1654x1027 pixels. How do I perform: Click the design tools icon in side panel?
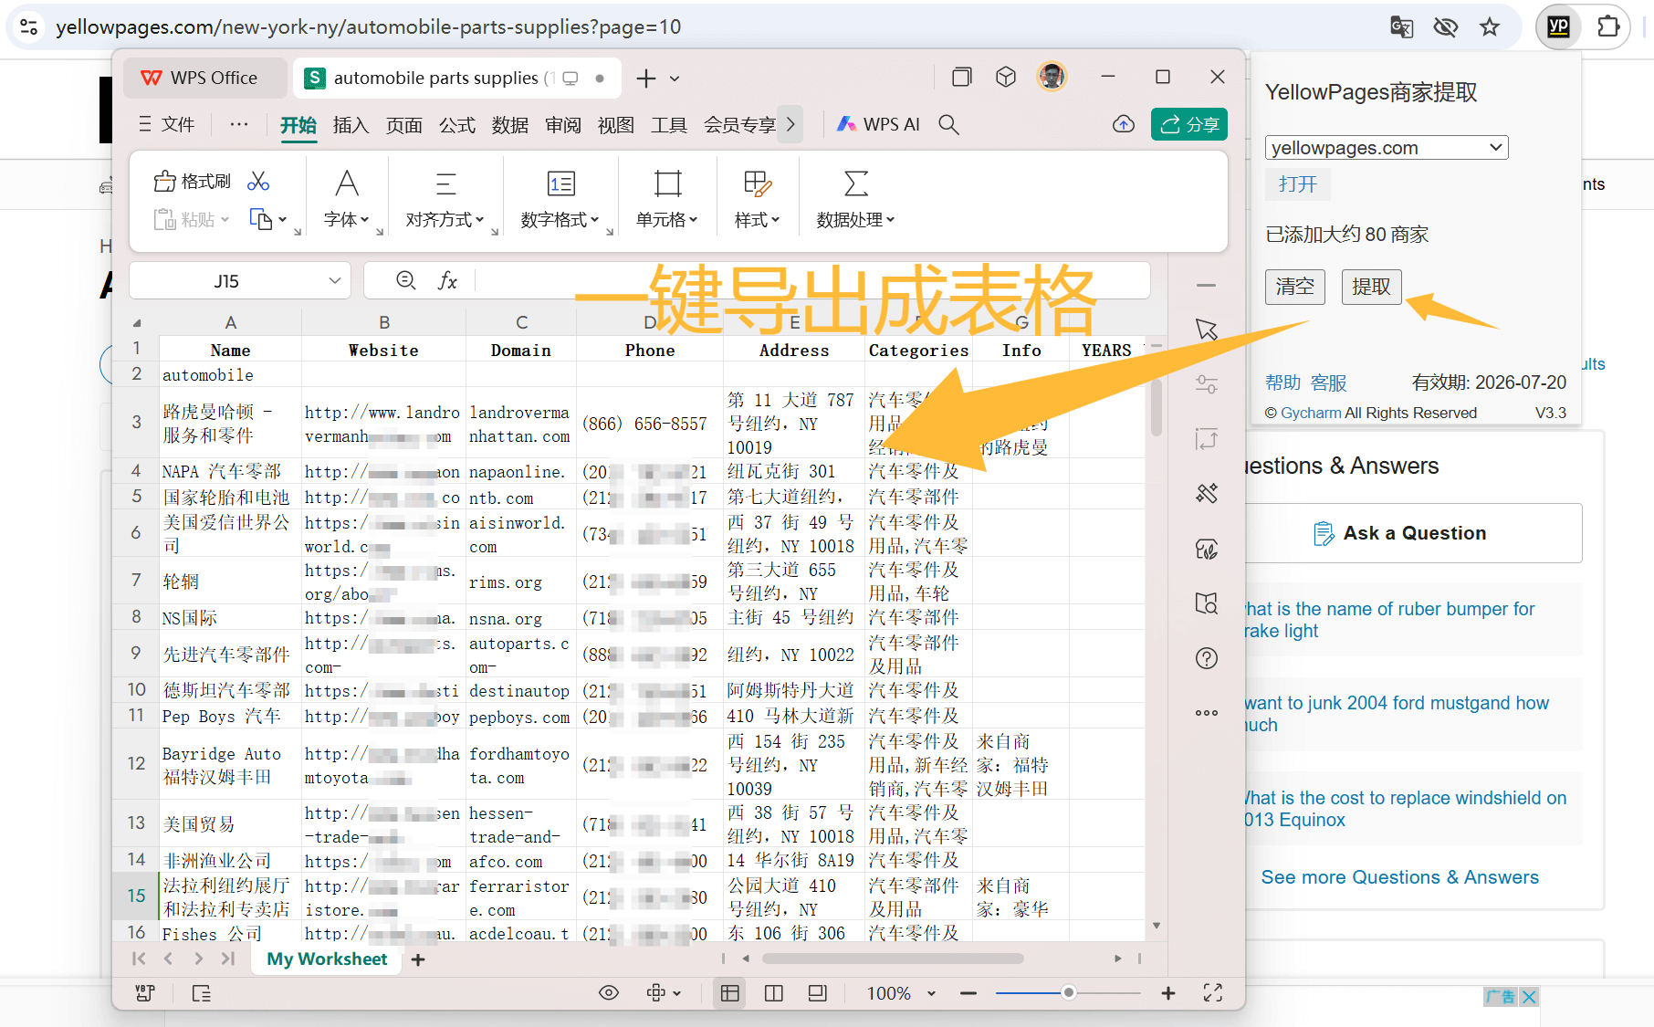1207,494
